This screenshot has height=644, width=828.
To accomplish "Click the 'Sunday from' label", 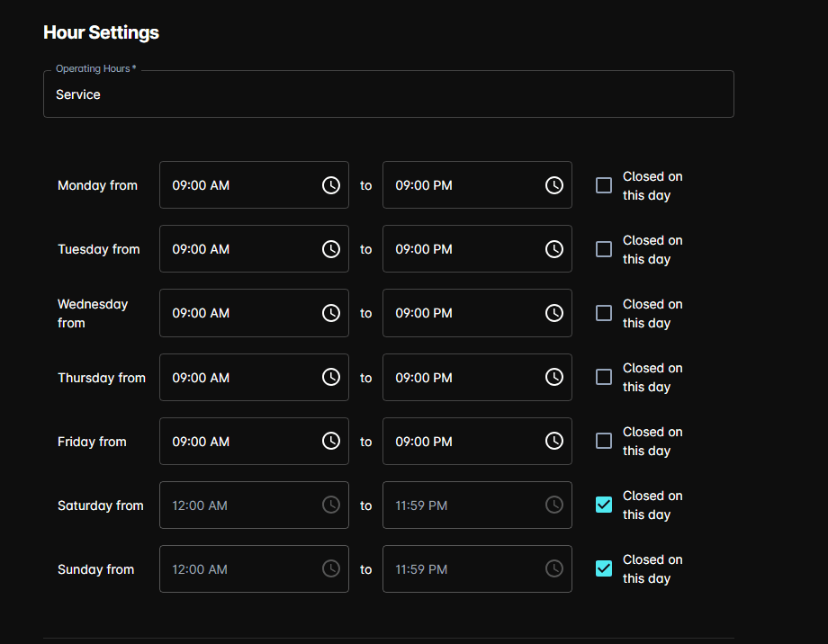I will (x=95, y=569).
